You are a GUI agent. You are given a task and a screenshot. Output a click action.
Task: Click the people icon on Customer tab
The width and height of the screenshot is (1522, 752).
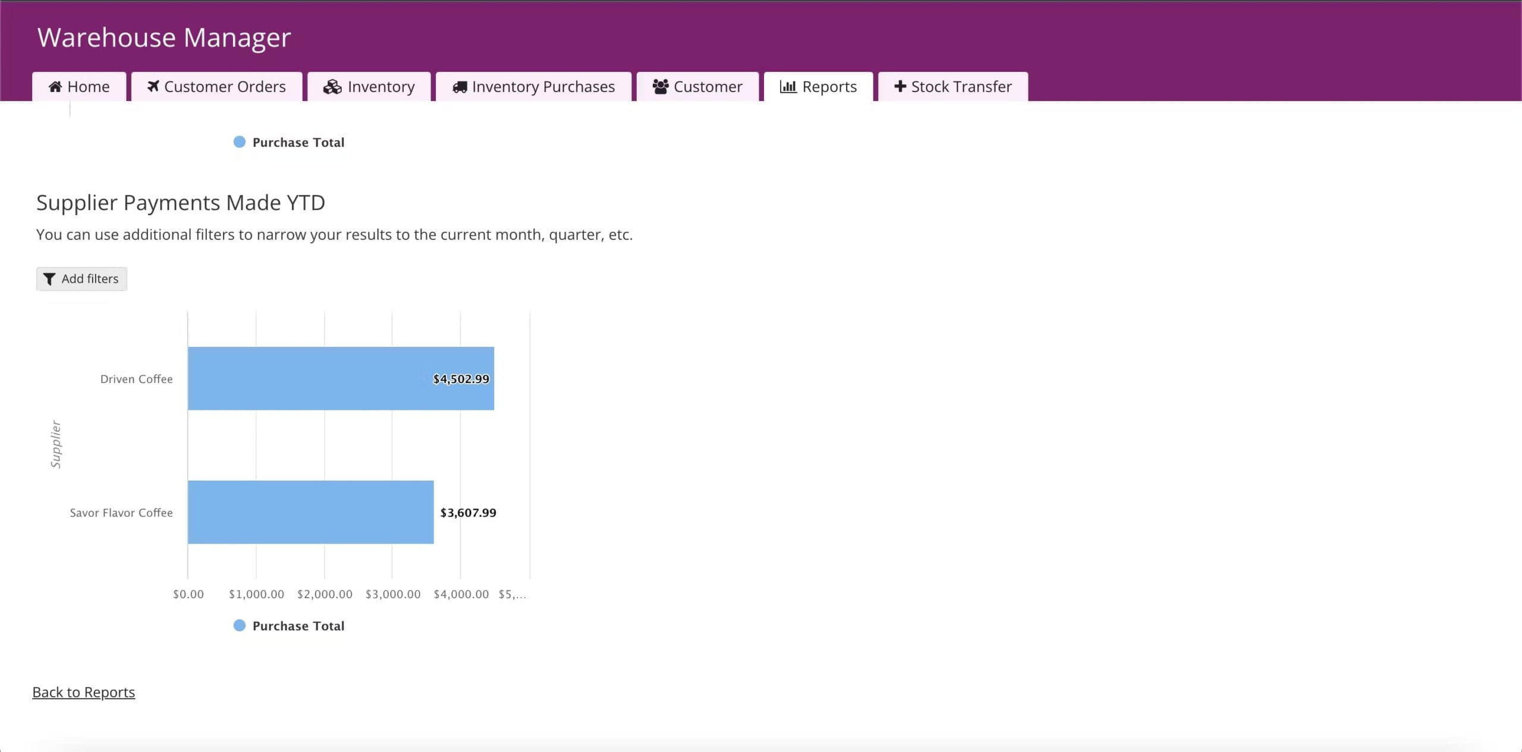click(661, 87)
